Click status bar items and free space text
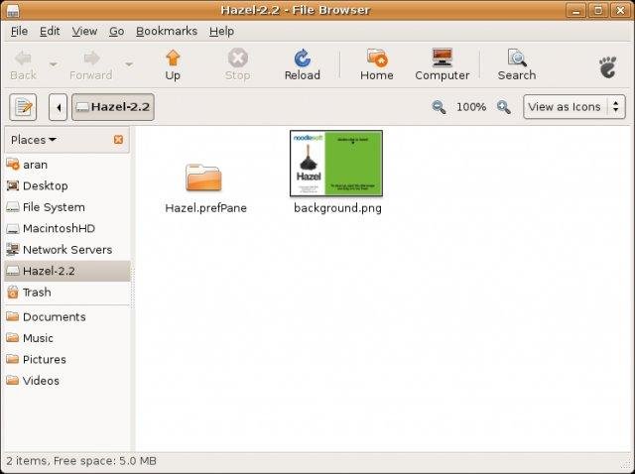This screenshot has height=474, width=635. 81,461
